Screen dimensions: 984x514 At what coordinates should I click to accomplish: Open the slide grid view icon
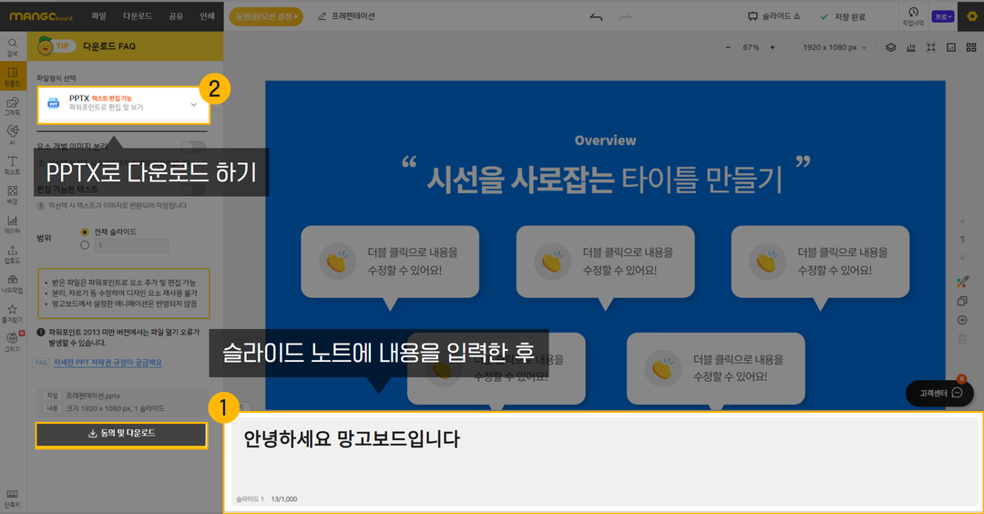971,47
